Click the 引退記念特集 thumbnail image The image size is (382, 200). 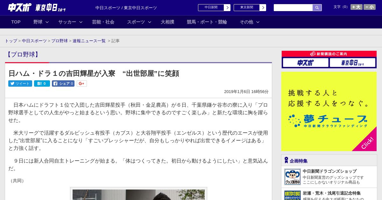pyautogui.click(x=293, y=195)
